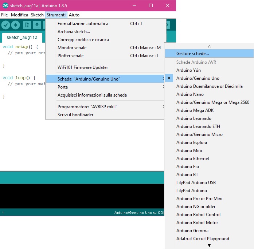The image size is (254, 250).
Task: Minimize the Arduino window
Action: click(x=134, y=6)
